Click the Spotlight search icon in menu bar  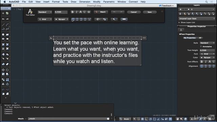click(x=206, y=2)
